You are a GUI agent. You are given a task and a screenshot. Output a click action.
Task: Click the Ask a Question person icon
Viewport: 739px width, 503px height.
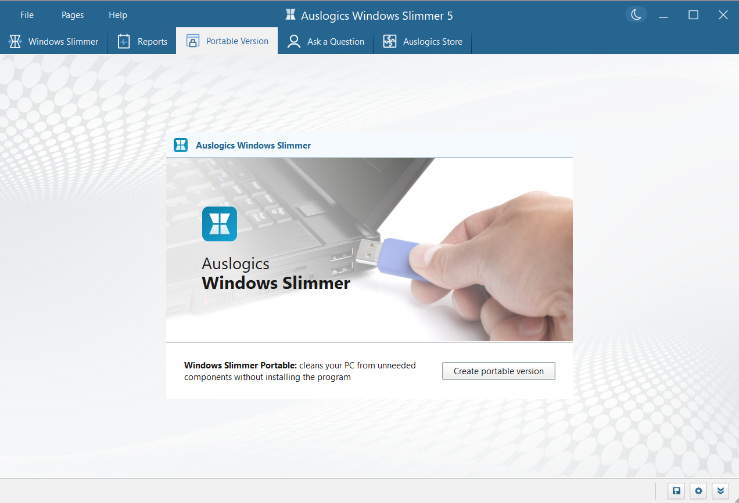293,41
